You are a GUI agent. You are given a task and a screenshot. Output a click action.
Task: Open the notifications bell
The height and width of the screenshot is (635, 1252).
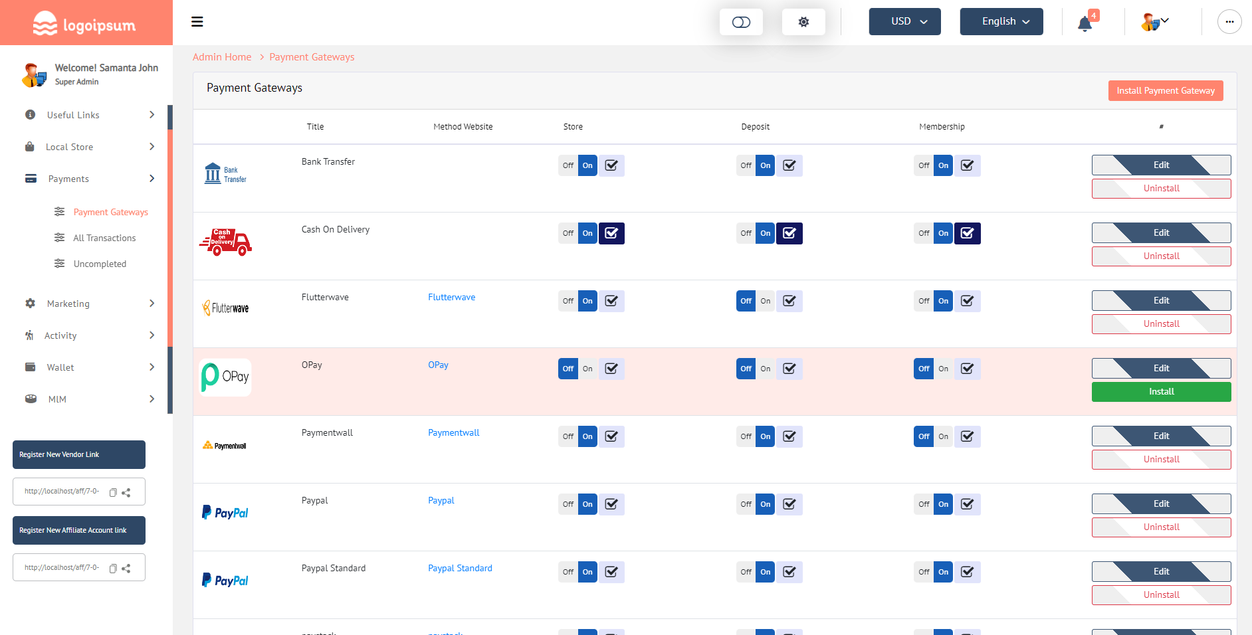point(1085,23)
